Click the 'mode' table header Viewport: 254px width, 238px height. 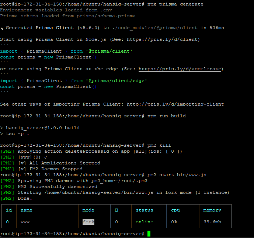(x=88, y=210)
